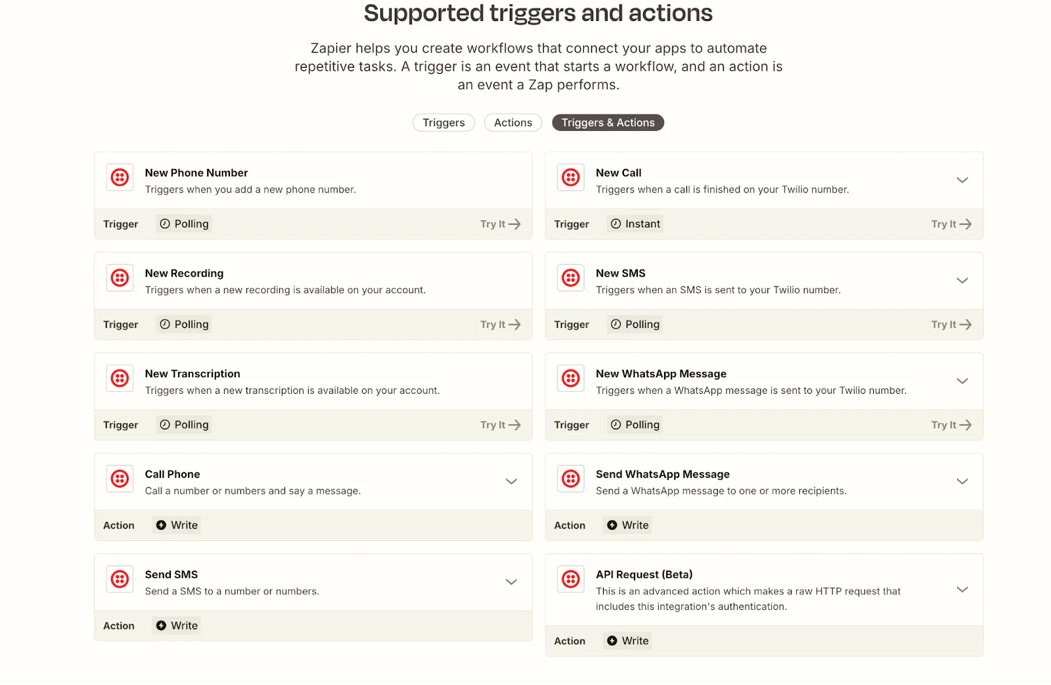Click the Twilio icon beside API Request (Beta)

pyautogui.click(x=570, y=579)
